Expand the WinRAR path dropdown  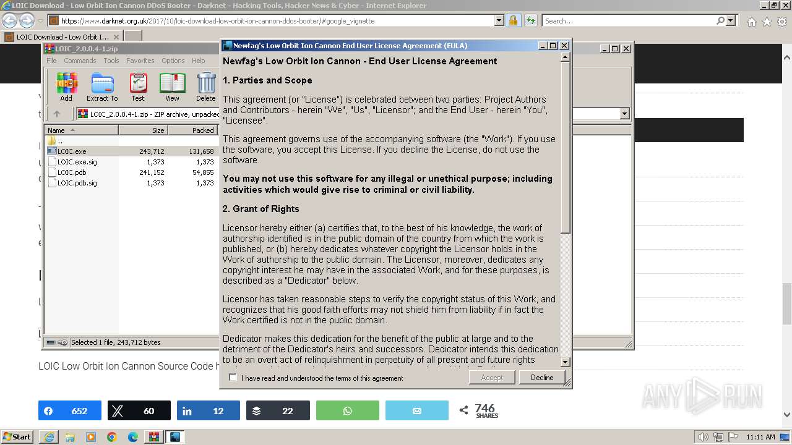624,114
